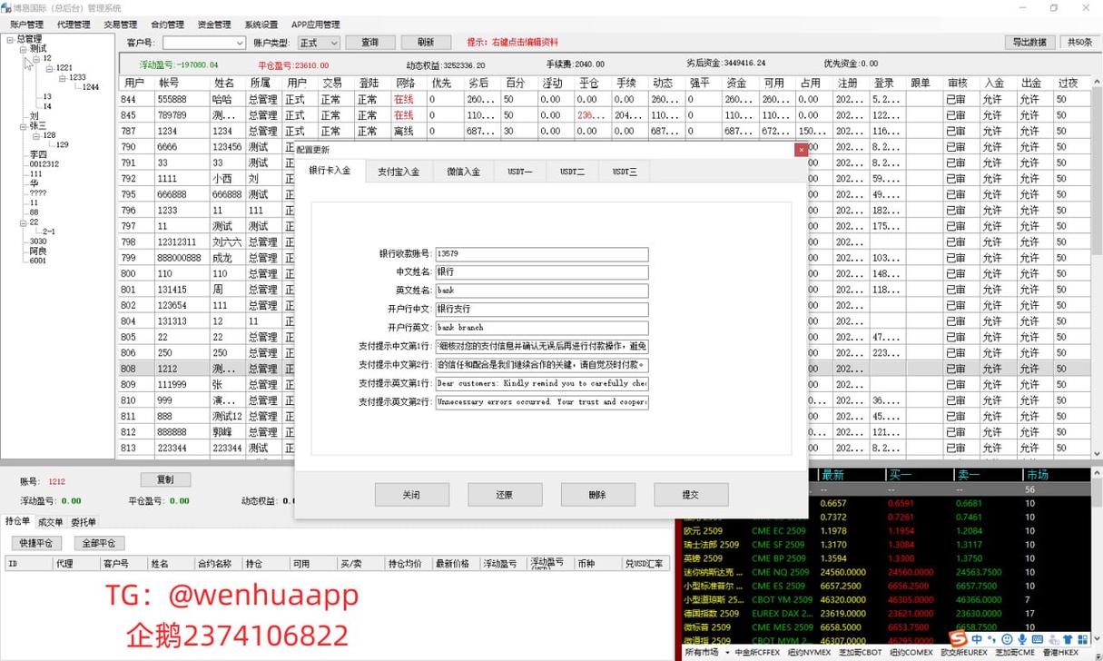This screenshot has height=661, width=1103.
Task: Switch to the 支付宝入金 tab
Action: click(x=399, y=171)
